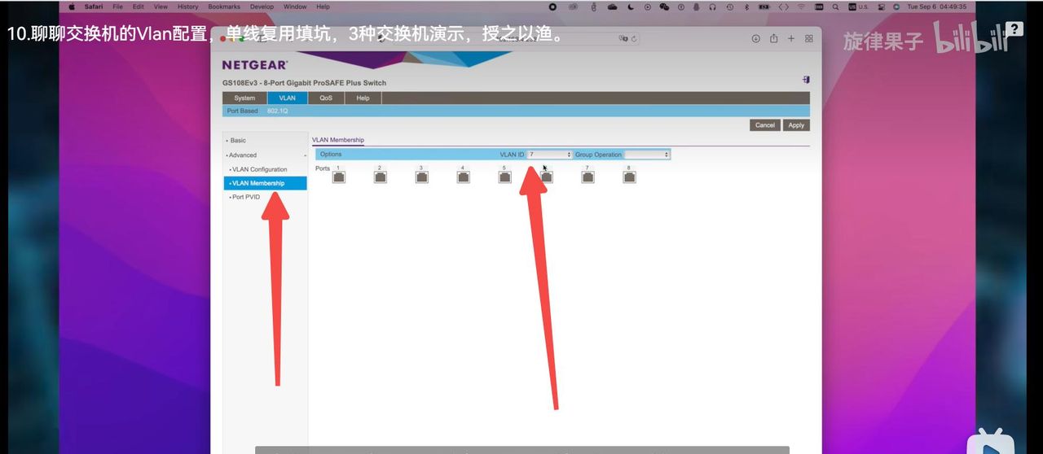Click Time Machine icon in menu bar
This screenshot has width=1043, height=454.
click(729, 7)
